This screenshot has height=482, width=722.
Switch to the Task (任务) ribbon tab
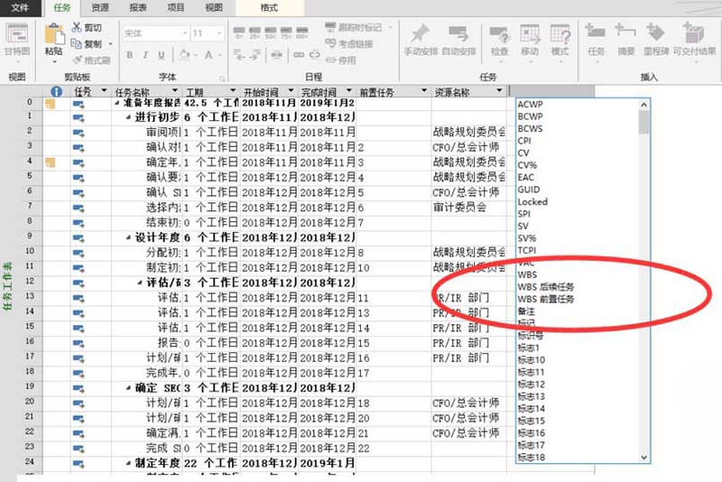click(62, 8)
